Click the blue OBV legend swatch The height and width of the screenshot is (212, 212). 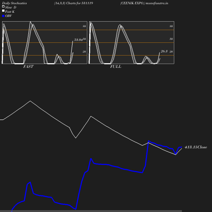tap(3, 16)
